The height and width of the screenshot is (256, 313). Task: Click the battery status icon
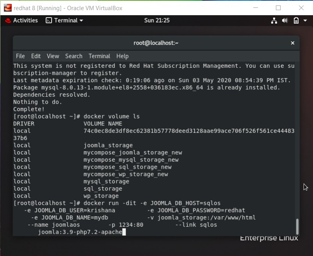click(x=296, y=21)
